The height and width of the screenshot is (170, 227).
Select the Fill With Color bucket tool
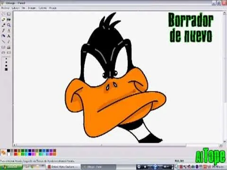pos(9,20)
